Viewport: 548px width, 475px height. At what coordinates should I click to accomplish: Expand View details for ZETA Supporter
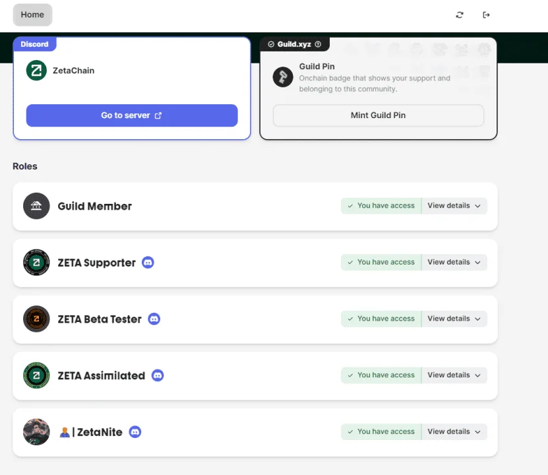(x=454, y=262)
